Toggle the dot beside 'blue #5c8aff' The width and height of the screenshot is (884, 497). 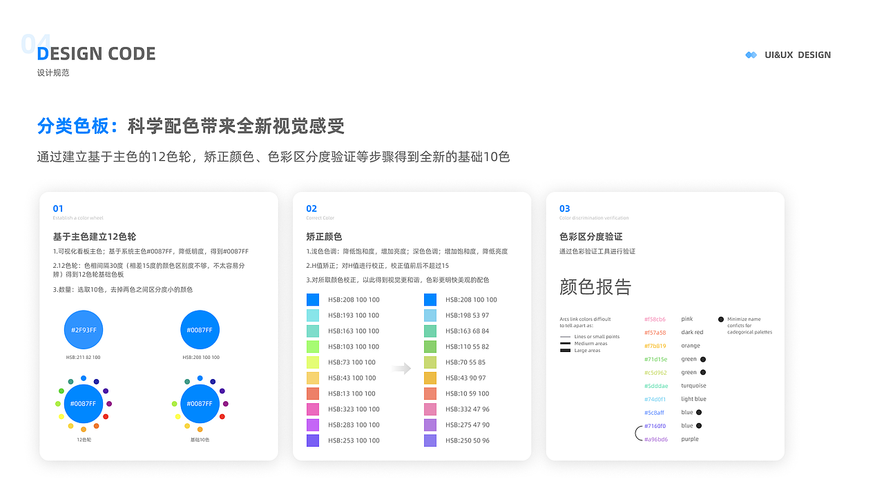pos(699,412)
